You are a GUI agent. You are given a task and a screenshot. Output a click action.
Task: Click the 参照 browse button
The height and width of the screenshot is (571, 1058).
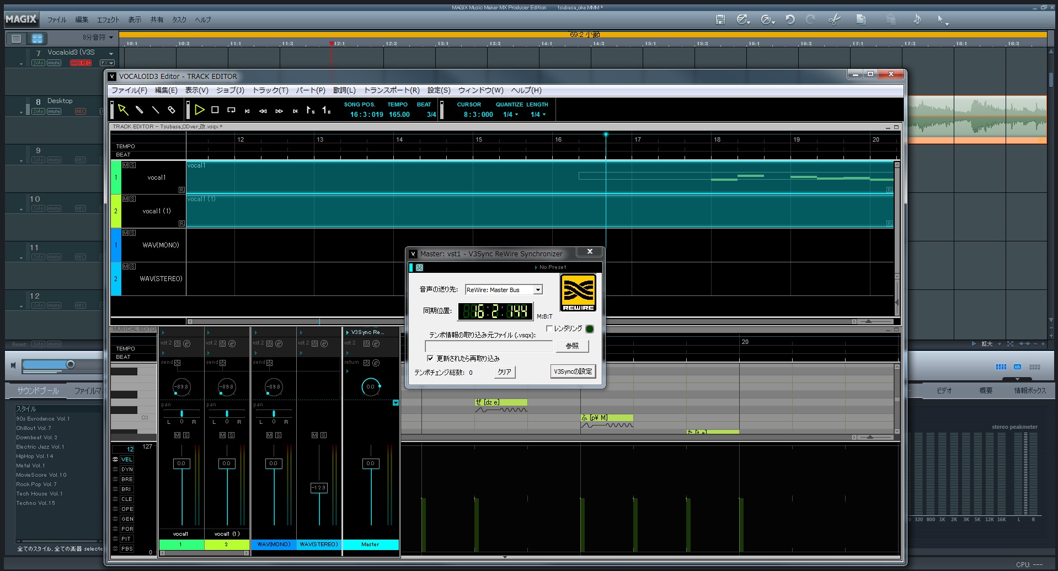click(573, 346)
